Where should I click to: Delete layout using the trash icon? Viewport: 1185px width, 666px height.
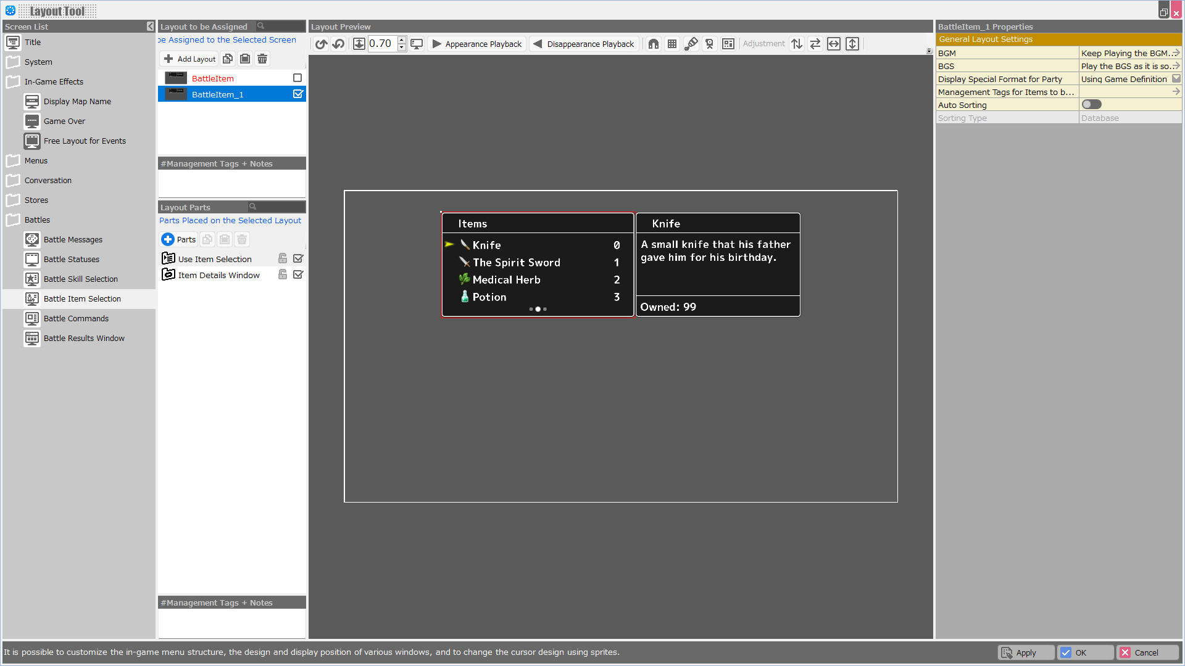[262, 59]
